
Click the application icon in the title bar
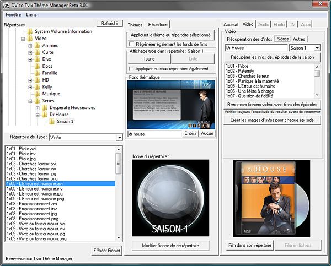6,5
